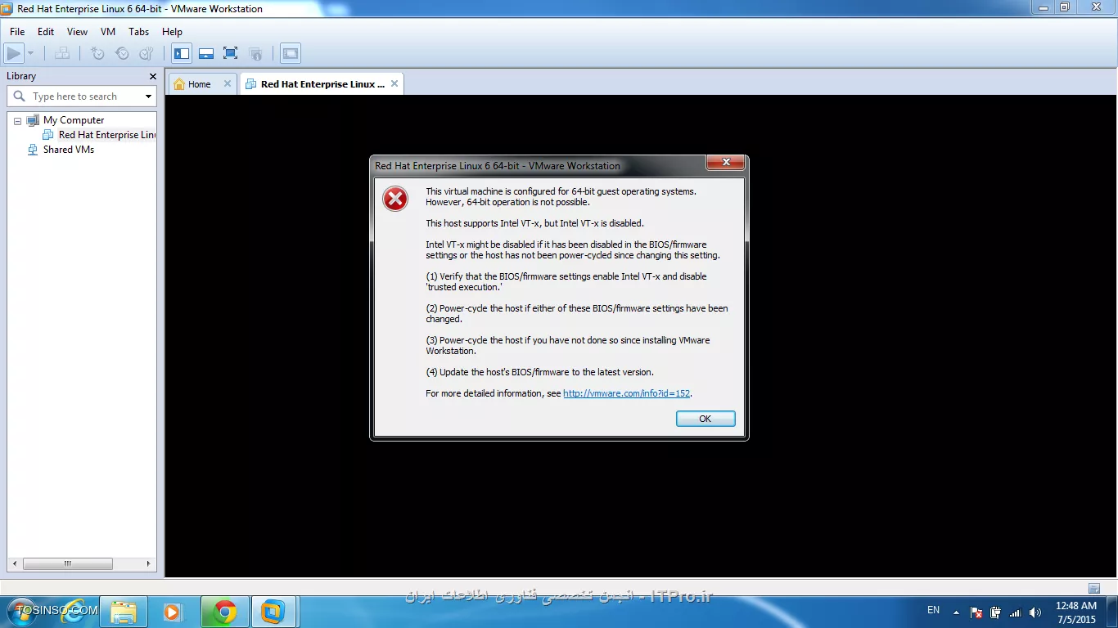The width and height of the screenshot is (1118, 628).
Task: Open the Tabs menu
Action: tap(139, 32)
